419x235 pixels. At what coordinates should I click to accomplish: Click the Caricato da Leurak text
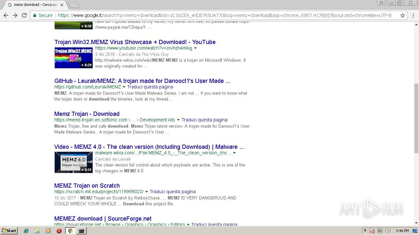113,159
